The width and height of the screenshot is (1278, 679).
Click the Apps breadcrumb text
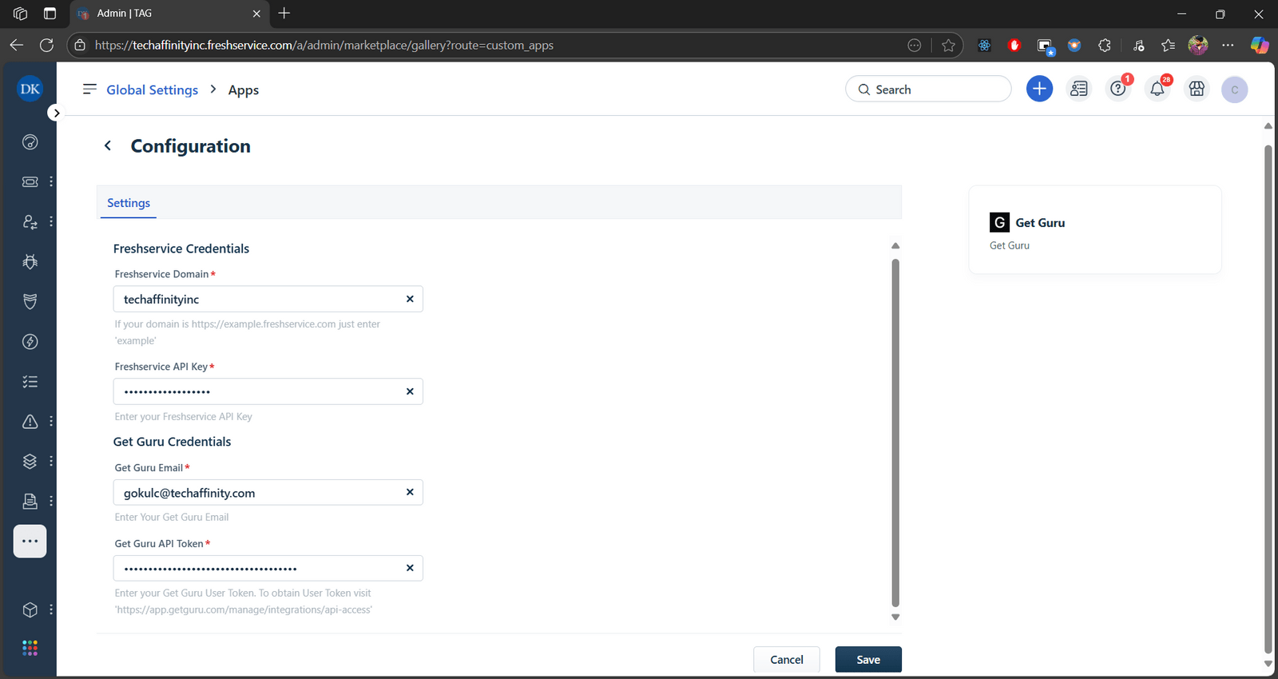244,90
